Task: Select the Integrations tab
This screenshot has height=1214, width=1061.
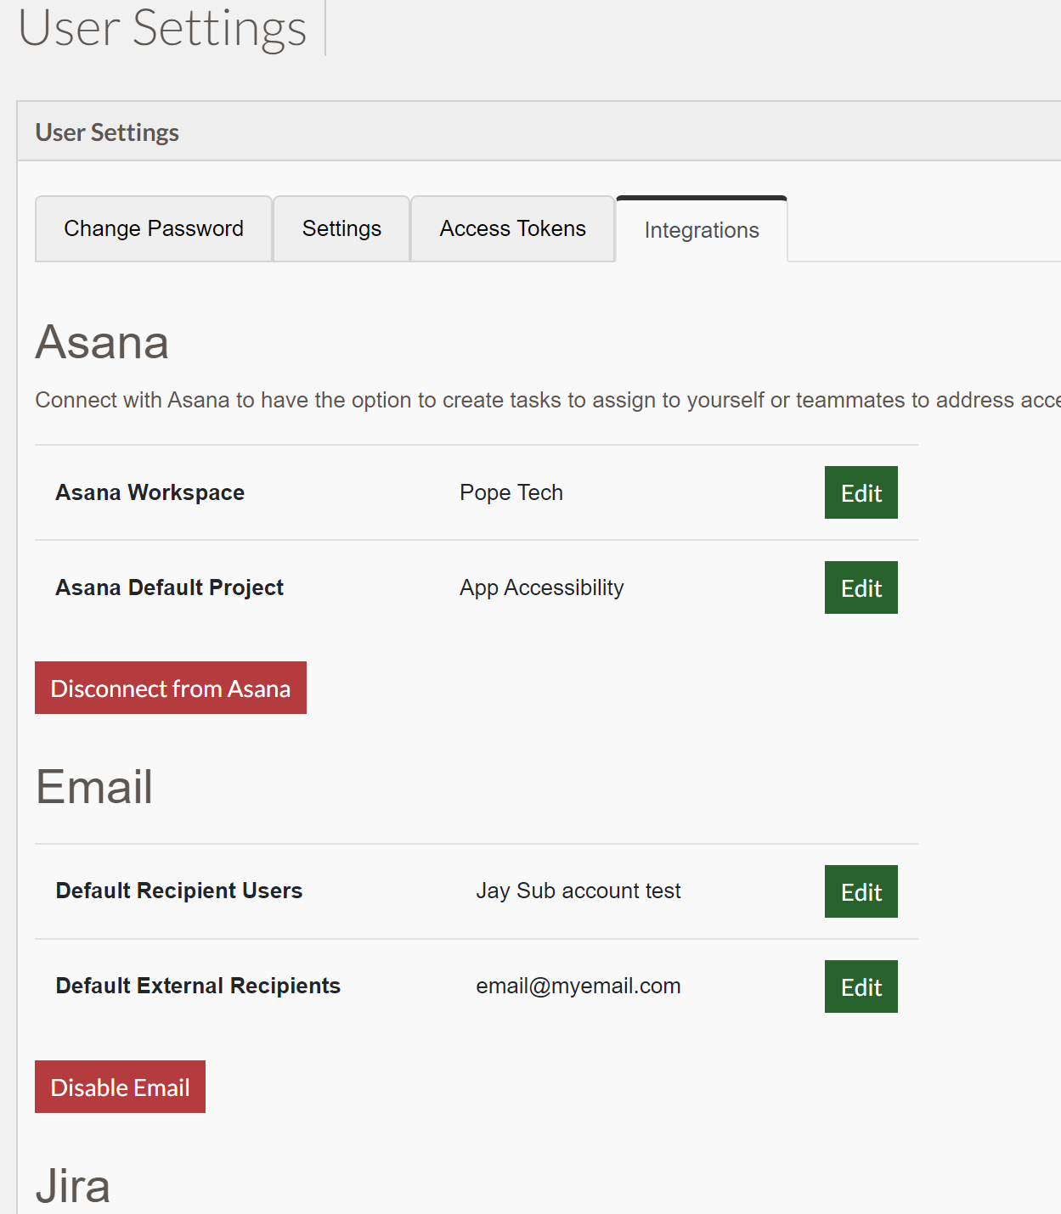Action: tap(702, 230)
